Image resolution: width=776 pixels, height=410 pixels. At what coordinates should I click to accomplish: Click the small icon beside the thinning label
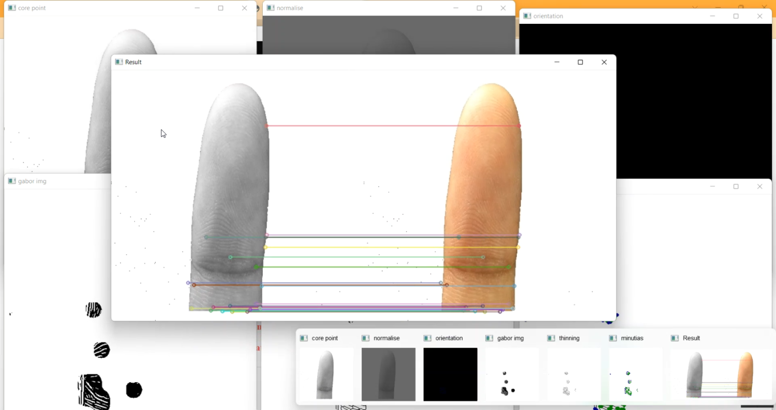pyautogui.click(x=550, y=338)
